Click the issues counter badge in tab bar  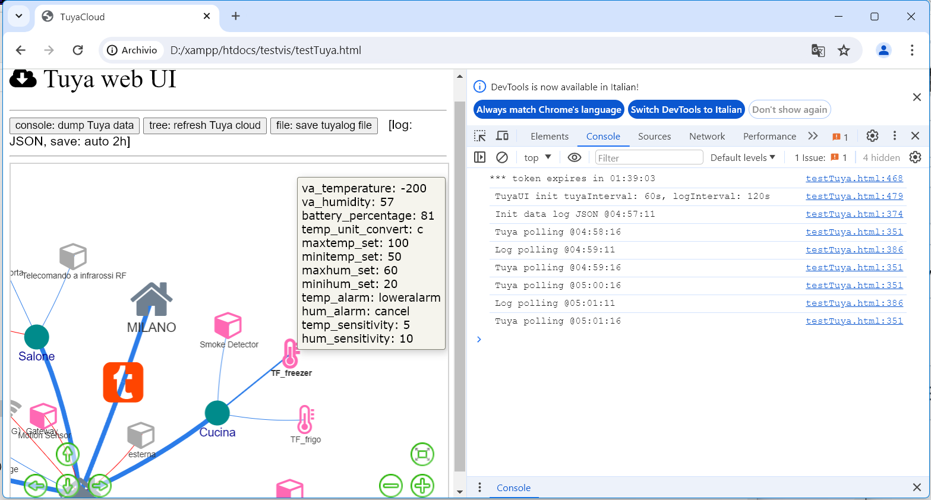click(x=840, y=137)
